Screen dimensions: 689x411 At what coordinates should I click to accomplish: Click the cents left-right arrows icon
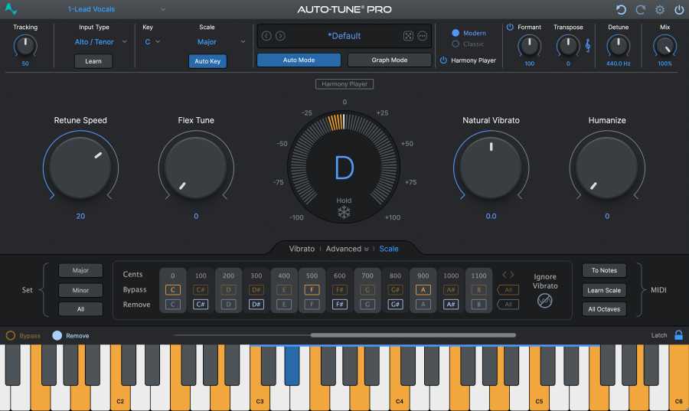click(508, 275)
